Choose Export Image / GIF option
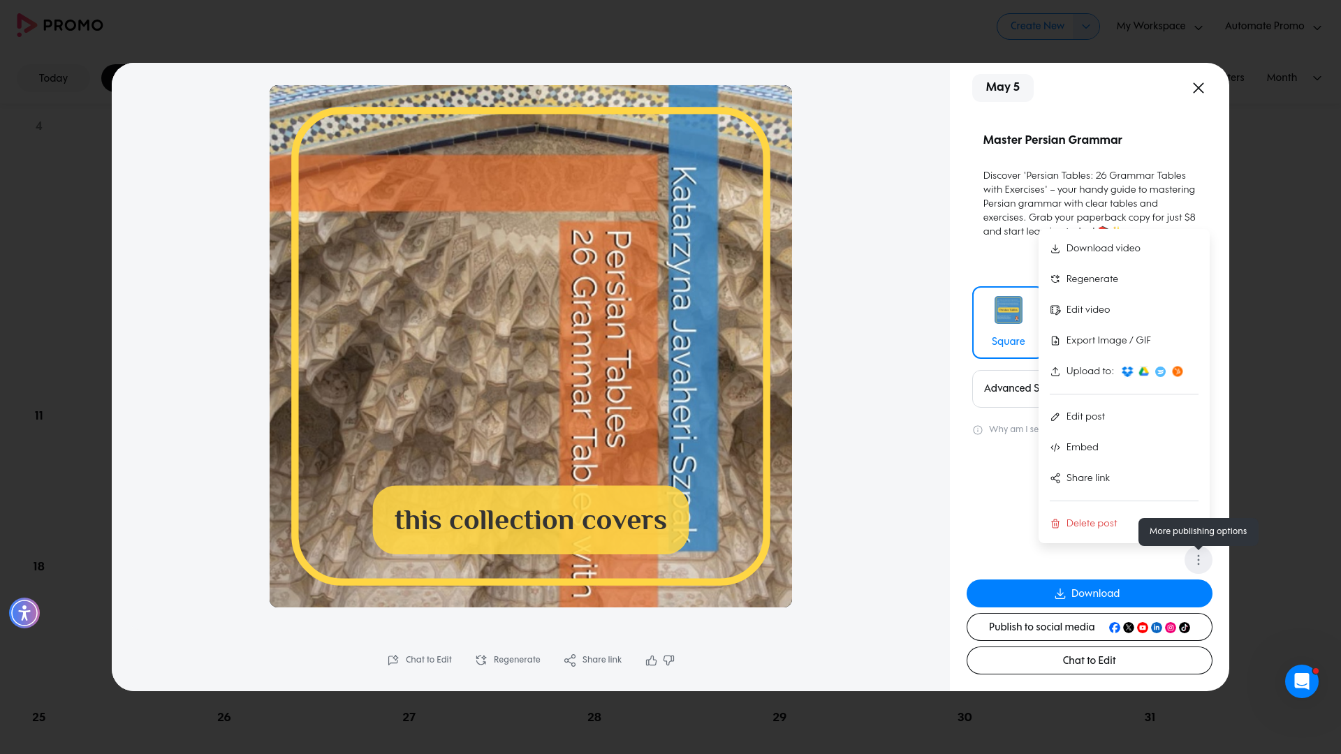Screen dimensions: 1341x754 coord(1124,341)
